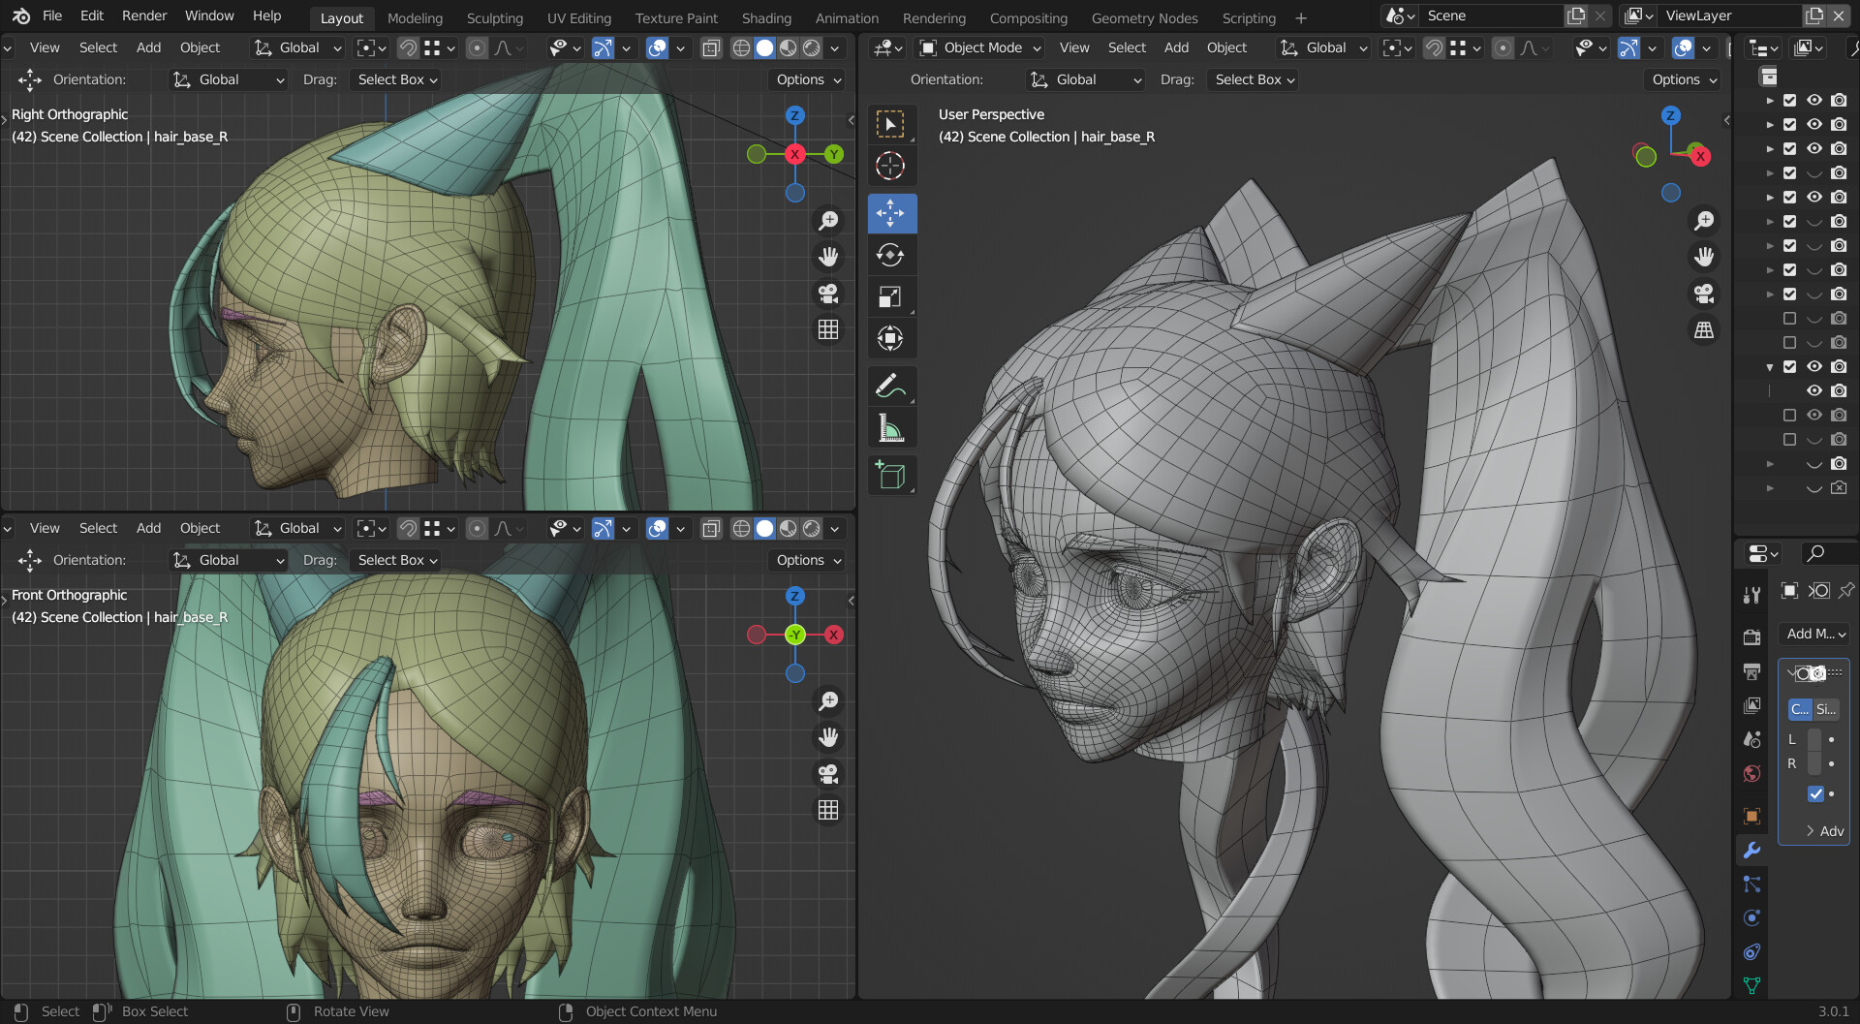Enable proportional editing in User Perspective header
Image resolution: width=1860 pixels, height=1024 pixels.
(x=1503, y=47)
